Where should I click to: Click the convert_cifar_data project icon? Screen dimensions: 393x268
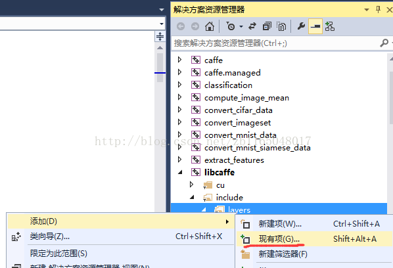tap(196, 110)
